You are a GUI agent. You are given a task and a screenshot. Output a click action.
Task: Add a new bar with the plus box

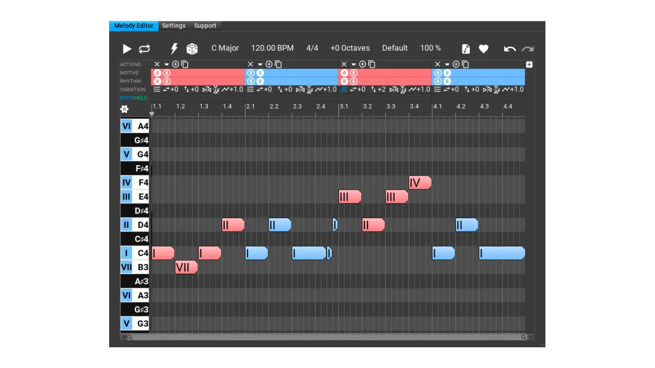coord(529,64)
